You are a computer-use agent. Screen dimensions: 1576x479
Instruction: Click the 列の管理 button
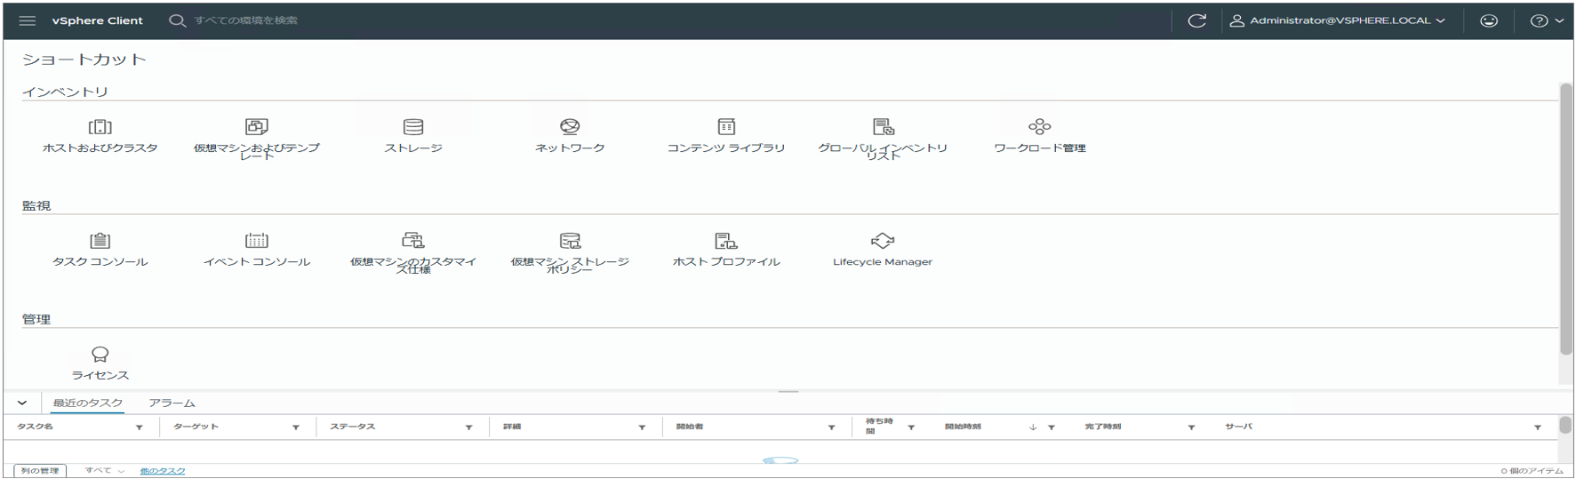40,471
